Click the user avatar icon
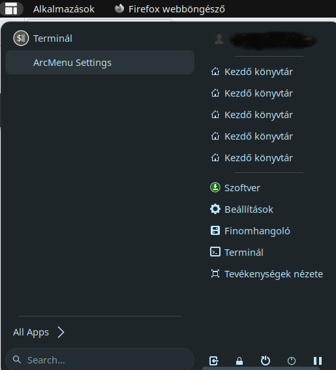 [219, 39]
